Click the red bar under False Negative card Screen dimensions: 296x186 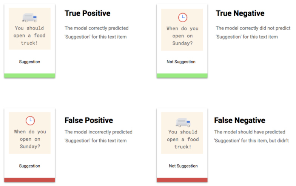click(182, 180)
